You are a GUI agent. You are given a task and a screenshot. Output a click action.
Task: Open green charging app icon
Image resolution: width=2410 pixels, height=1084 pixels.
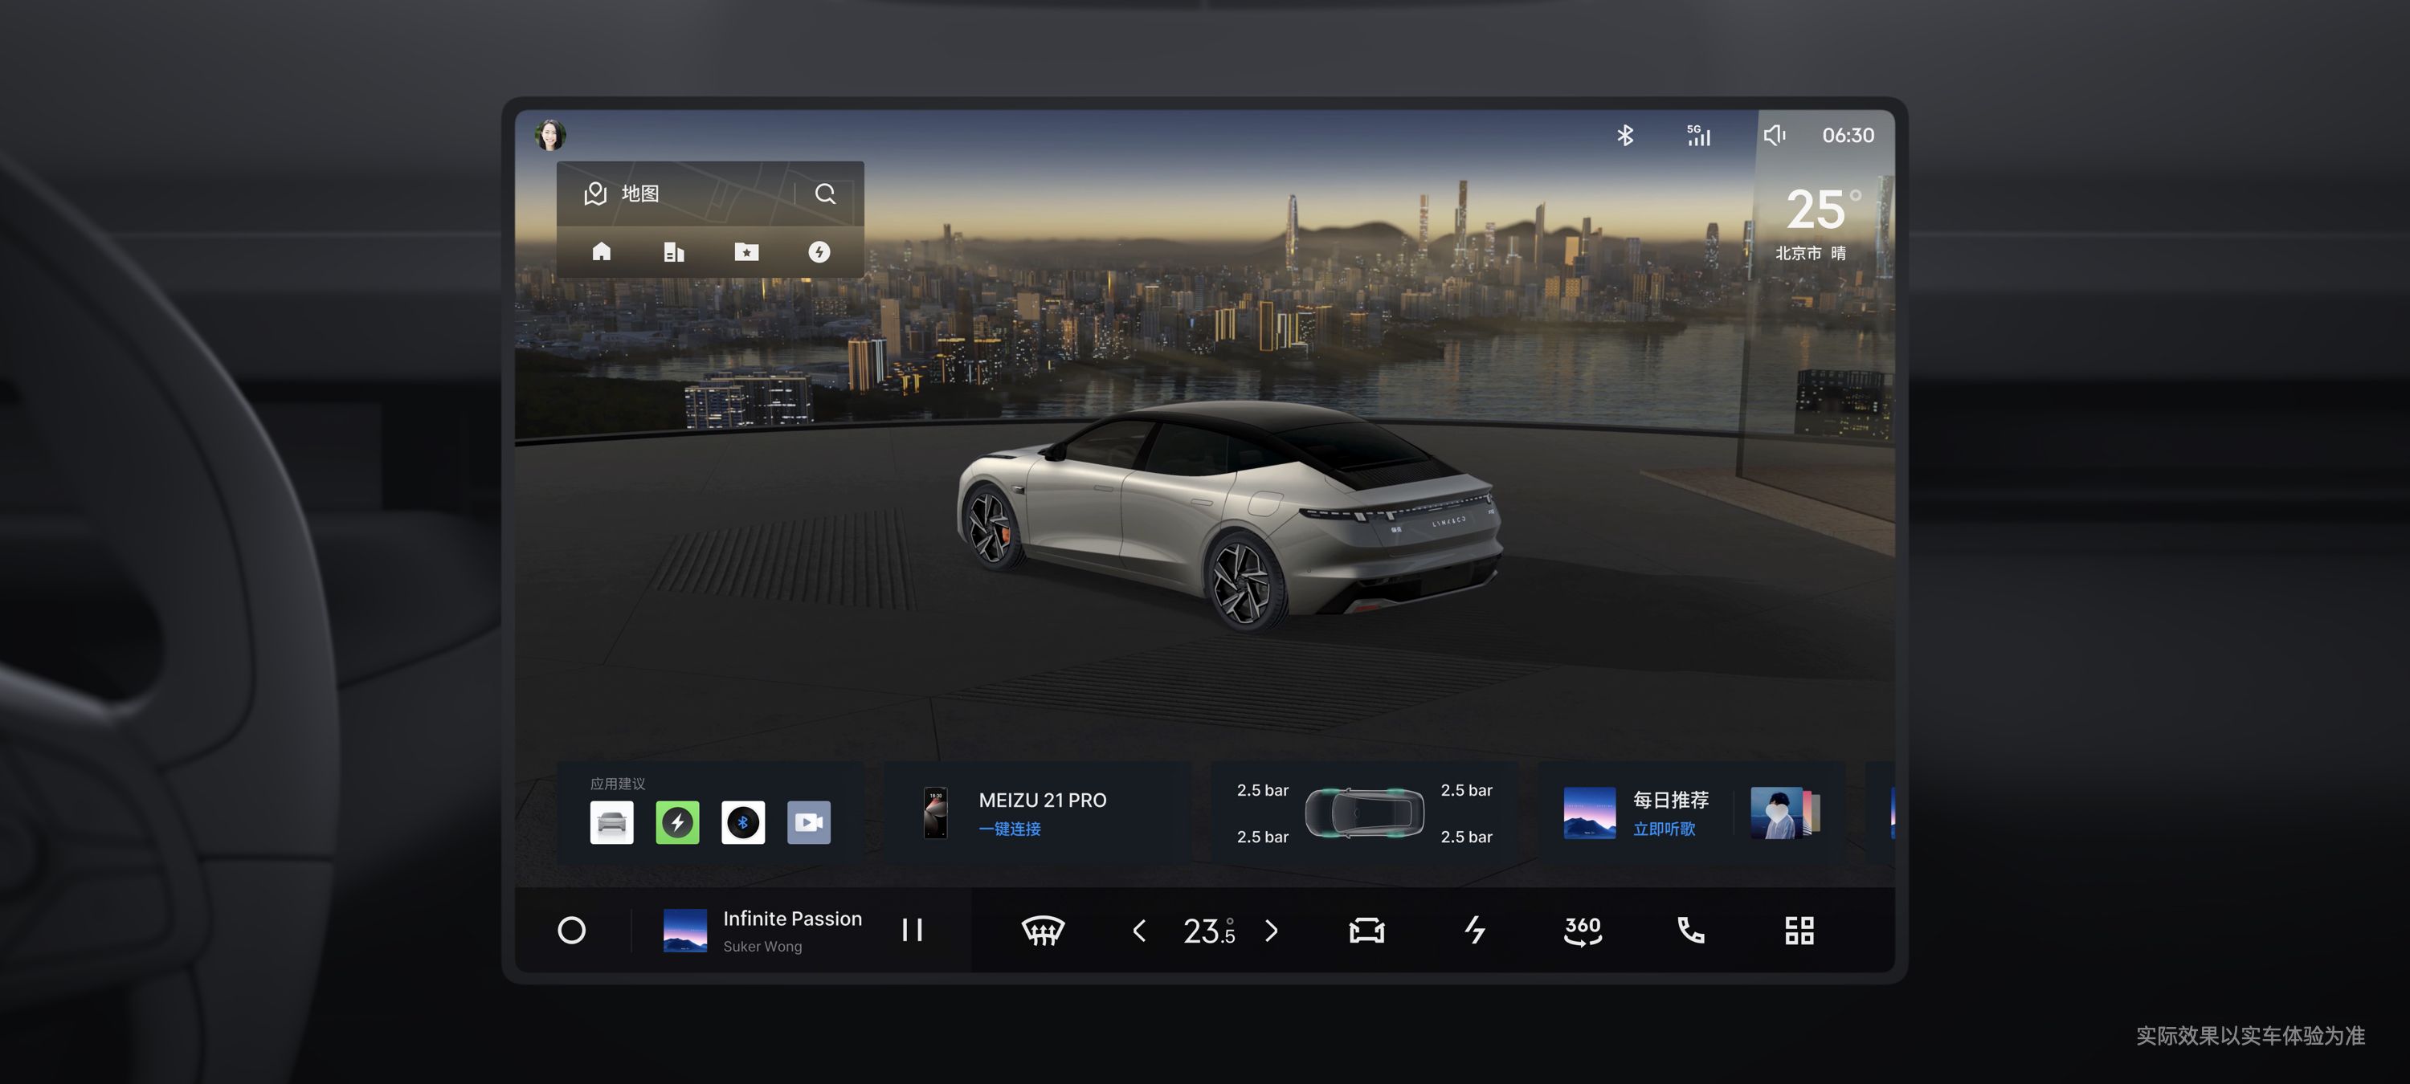(x=677, y=822)
